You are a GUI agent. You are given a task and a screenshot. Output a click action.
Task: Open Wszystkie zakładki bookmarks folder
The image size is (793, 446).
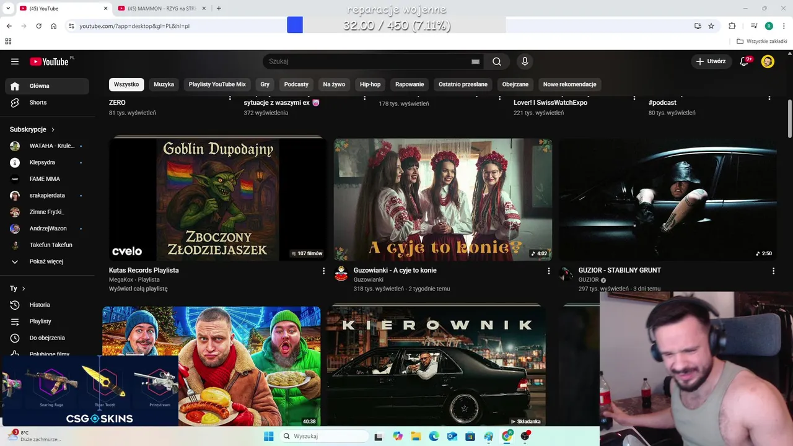761,42
